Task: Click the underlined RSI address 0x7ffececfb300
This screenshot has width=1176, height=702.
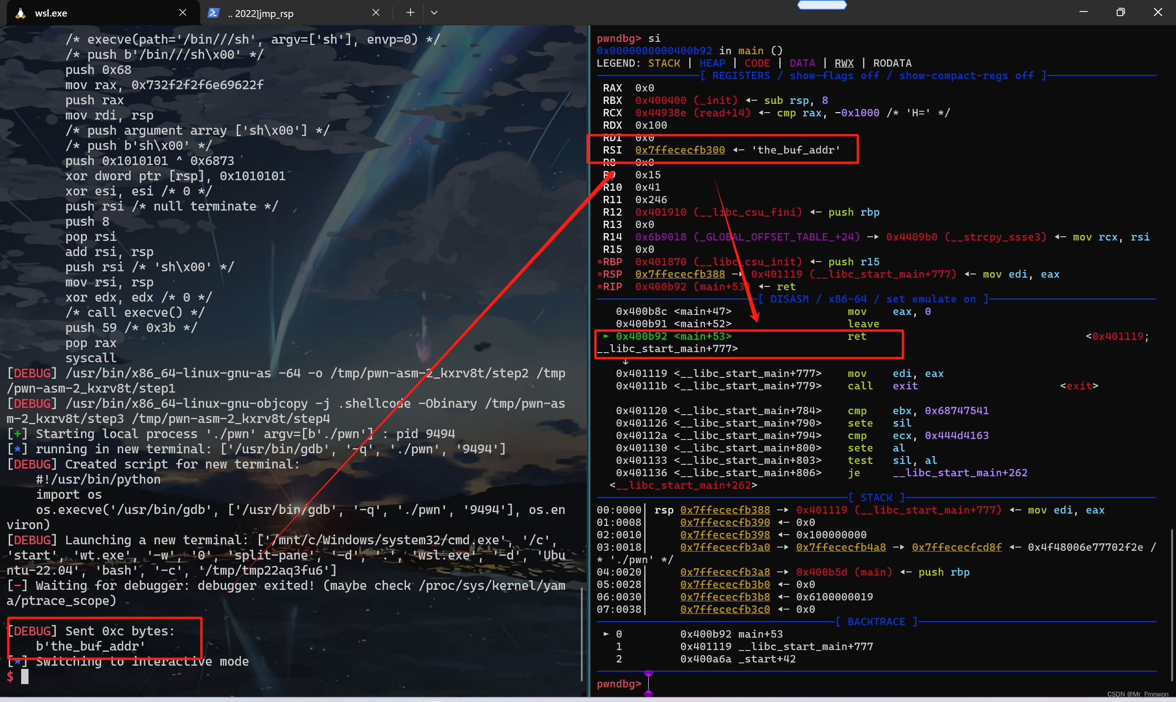Action: pyautogui.click(x=680, y=149)
